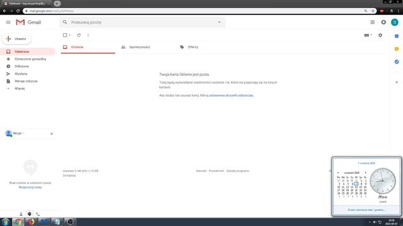Screen dimensions: 403x226
Task: Click the ustawienia skrzynki odbiorczej link
Action: click(x=231, y=95)
